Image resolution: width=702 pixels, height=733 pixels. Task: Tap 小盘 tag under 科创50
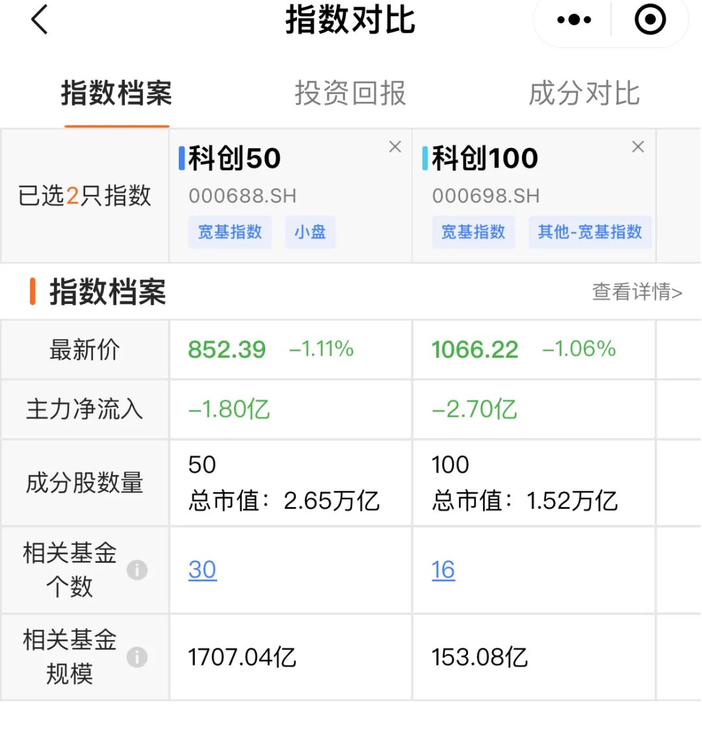[x=310, y=232]
